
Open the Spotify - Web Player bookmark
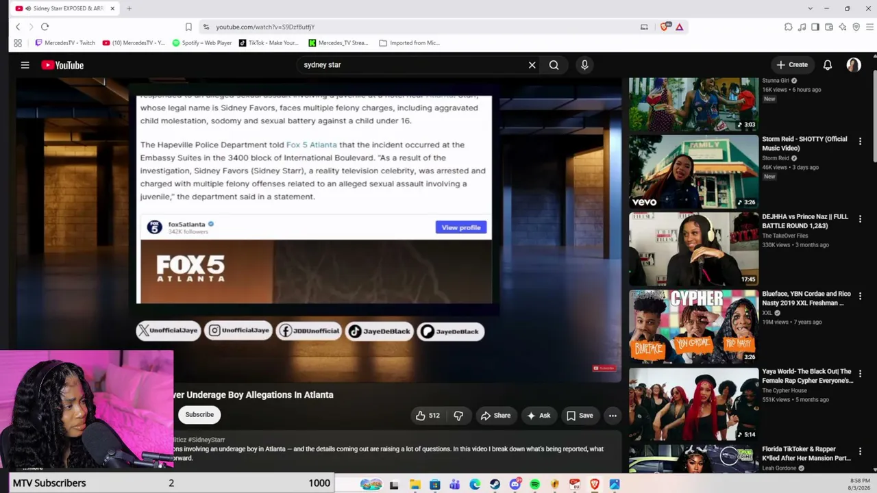tap(202, 42)
